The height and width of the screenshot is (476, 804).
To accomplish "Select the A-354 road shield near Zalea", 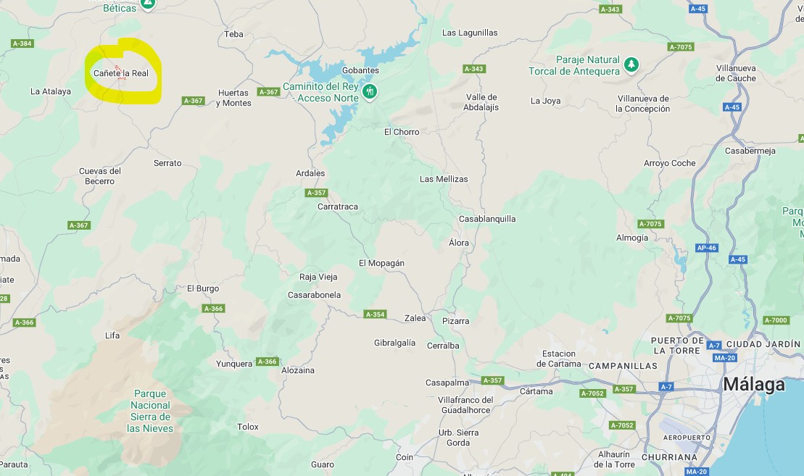I will pos(375,314).
